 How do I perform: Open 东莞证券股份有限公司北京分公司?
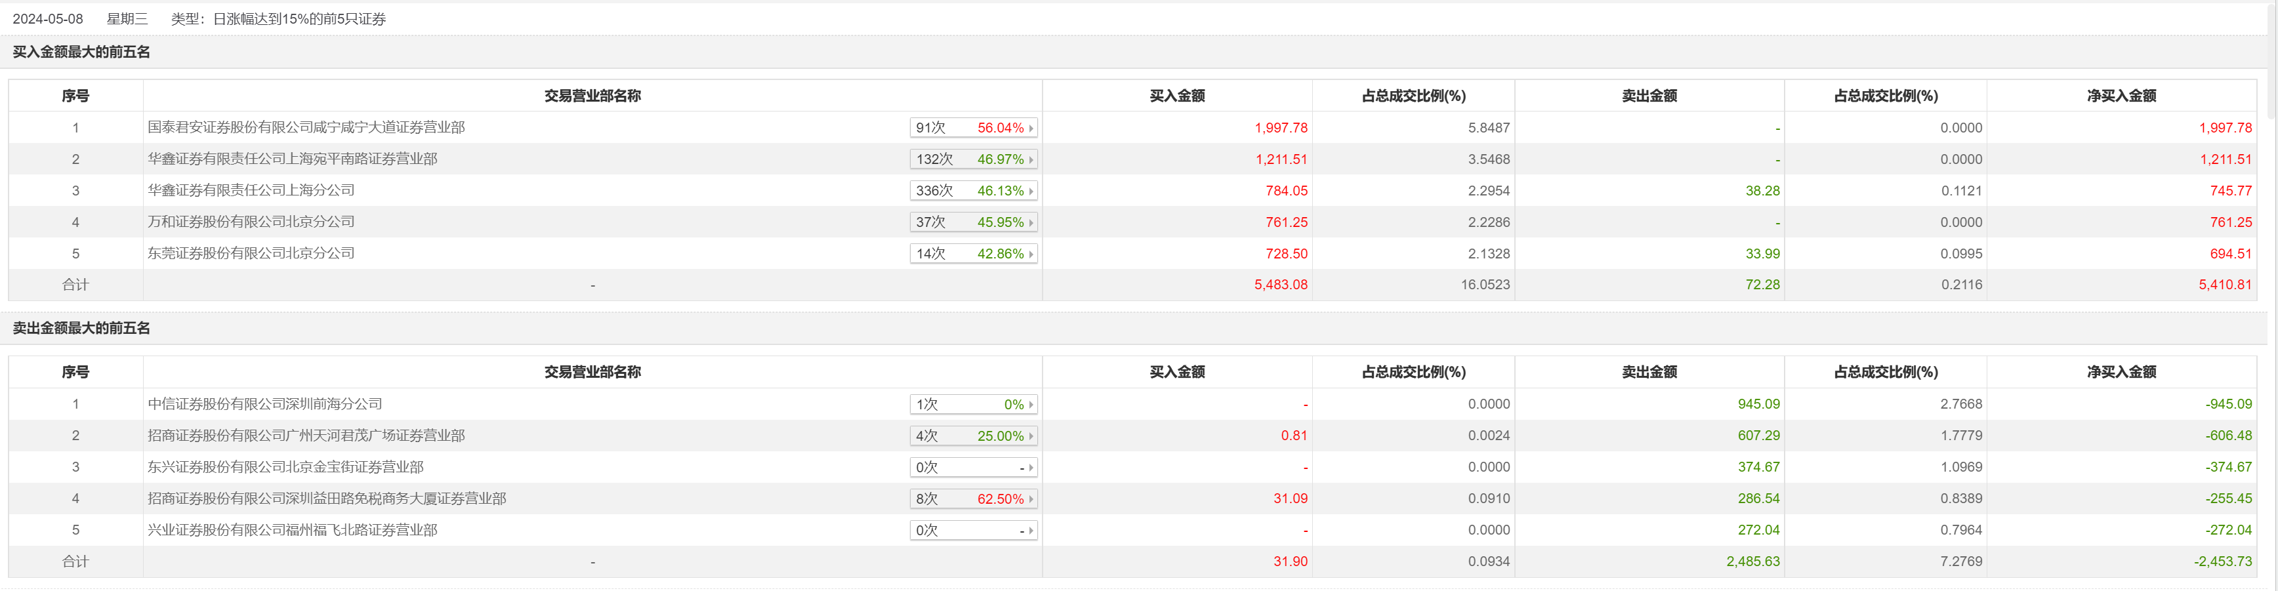pyautogui.click(x=251, y=253)
